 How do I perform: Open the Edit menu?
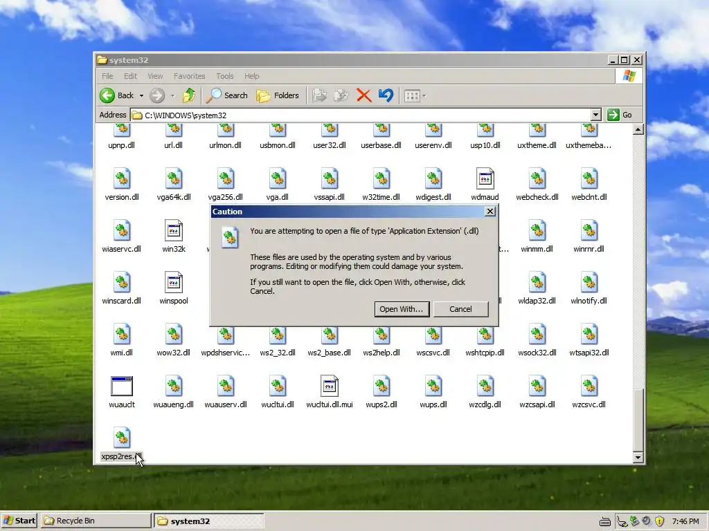(x=130, y=76)
